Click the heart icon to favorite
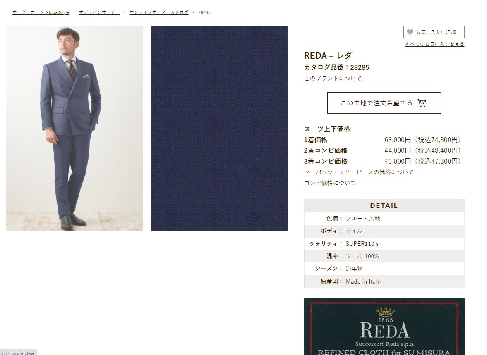Viewport: 487px width, 355px height. click(x=410, y=32)
